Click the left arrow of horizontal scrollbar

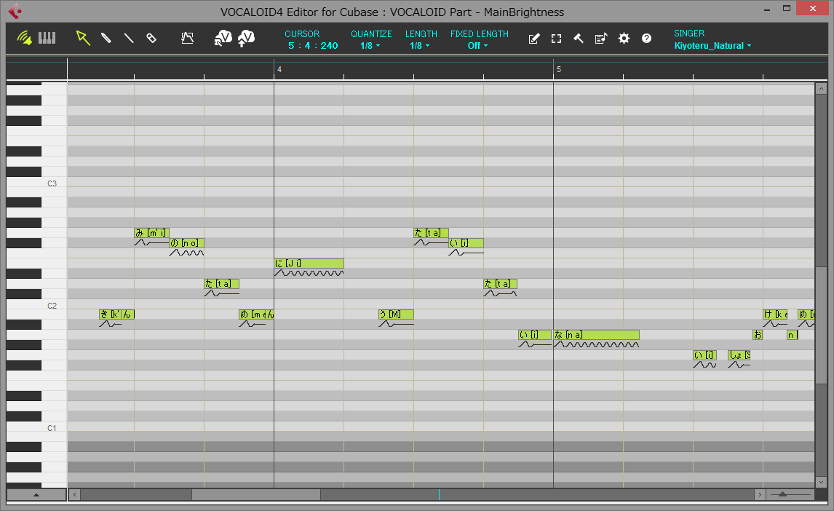[x=74, y=494]
